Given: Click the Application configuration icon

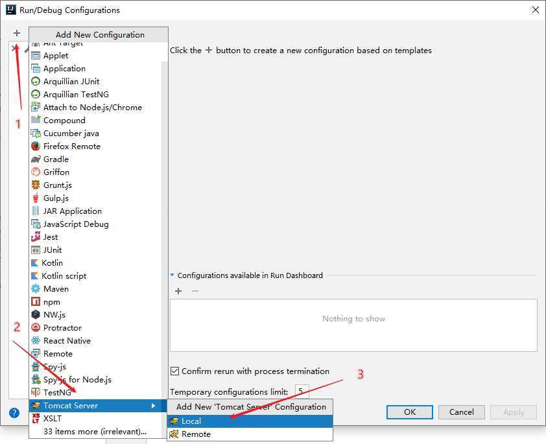Looking at the screenshot, I should (x=36, y=69).
